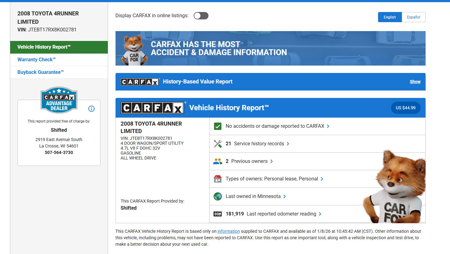Click the house types-of-owners icon
This screenshot has width=450, height=254.
(218, 179)
